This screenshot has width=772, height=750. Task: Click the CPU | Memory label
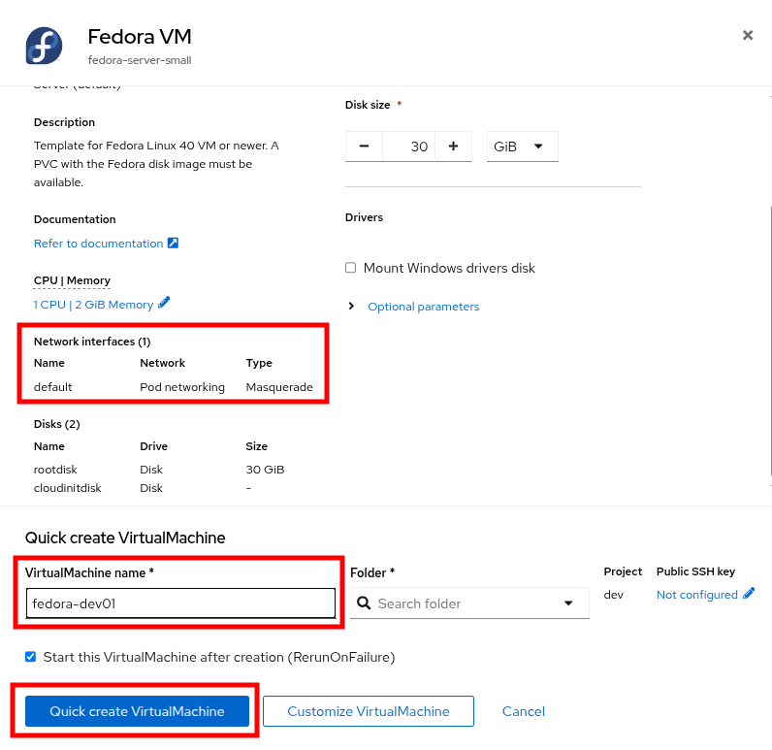[x=72, y=280]
